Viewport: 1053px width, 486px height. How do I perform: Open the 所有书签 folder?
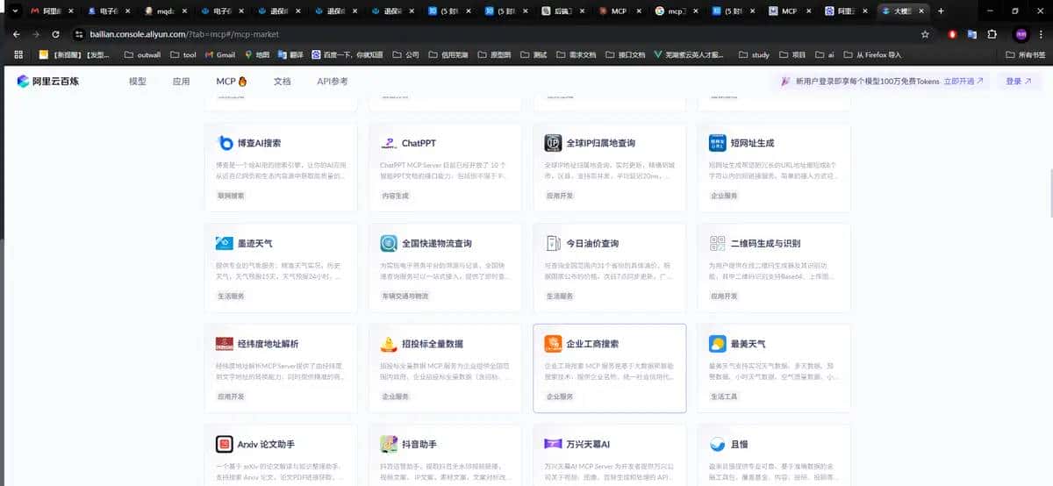pos(1025,54)
